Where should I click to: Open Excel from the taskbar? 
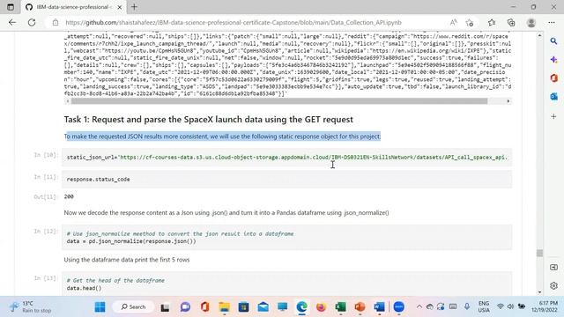pyautogui.click(x=340, y=307)
